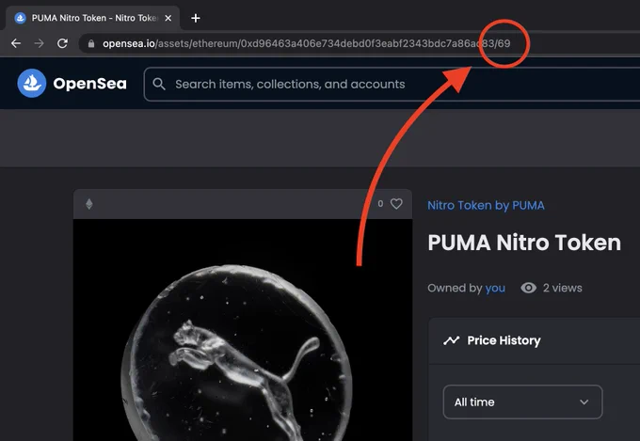Click the browser forward arrow
The height and width of the screenshot is (441, 640).
[40, 43]
